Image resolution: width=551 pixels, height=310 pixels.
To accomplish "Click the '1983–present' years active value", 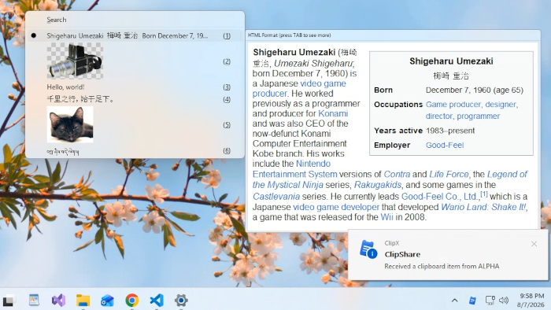I will point(450,131).
